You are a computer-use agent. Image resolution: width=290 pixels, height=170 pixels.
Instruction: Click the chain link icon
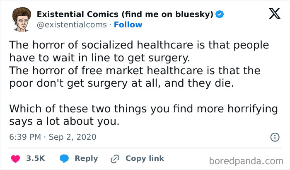[x=115, y=158]
